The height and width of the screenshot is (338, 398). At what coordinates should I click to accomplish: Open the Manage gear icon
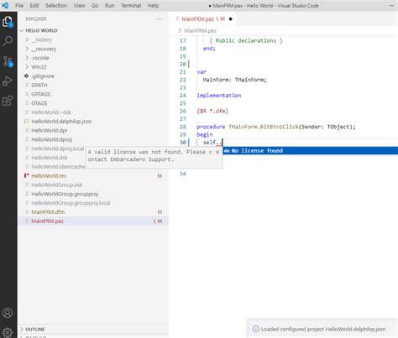[8, 332]
